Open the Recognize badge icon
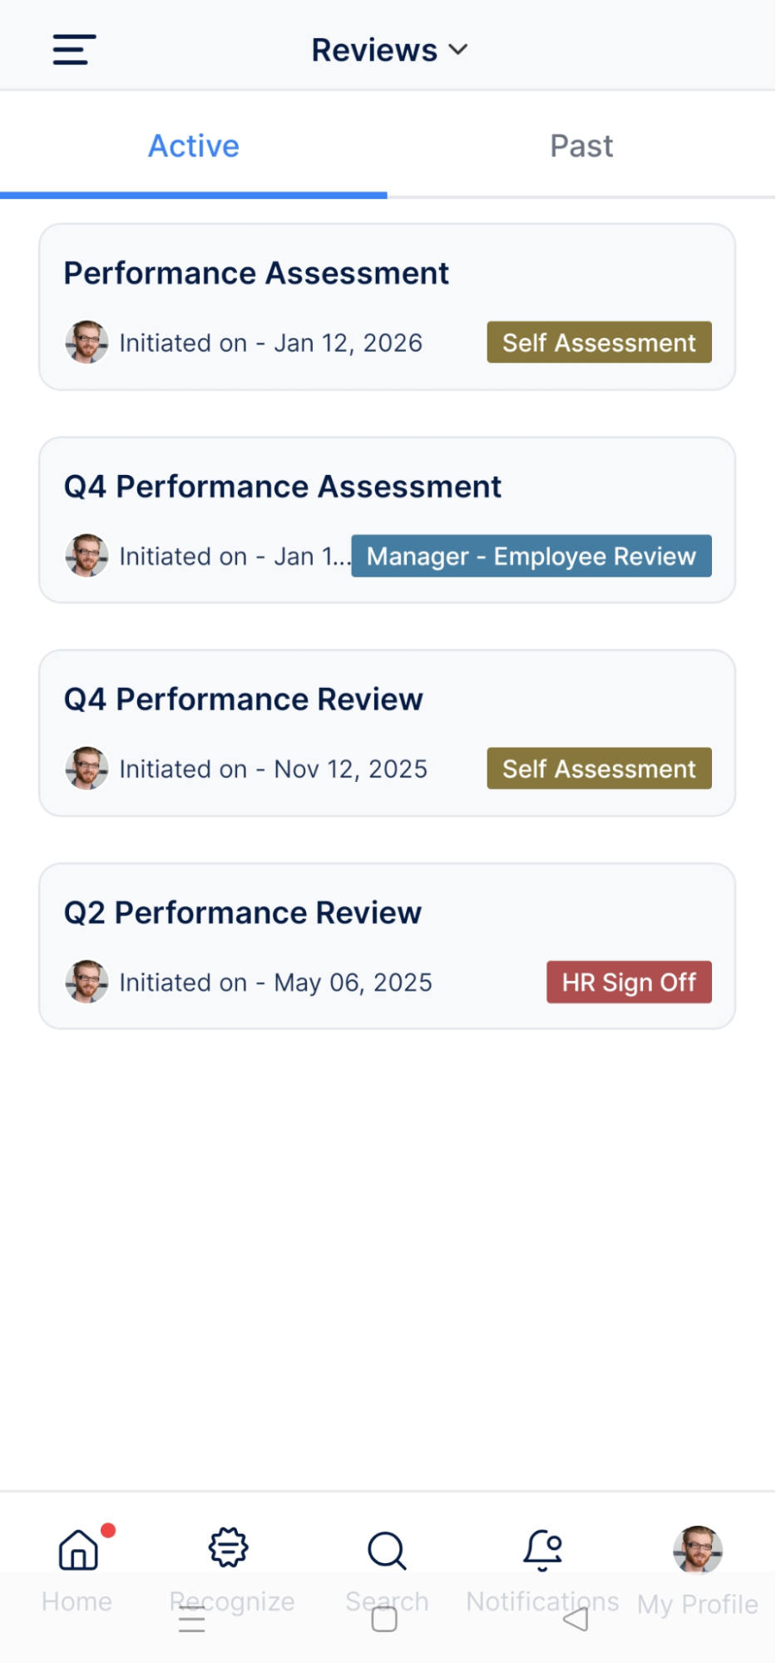 coord(229,1549)
